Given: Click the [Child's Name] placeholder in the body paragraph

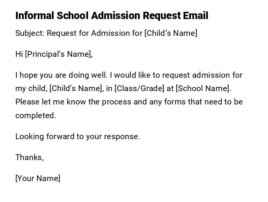Looking at the screenshot, I should [77, 88].
